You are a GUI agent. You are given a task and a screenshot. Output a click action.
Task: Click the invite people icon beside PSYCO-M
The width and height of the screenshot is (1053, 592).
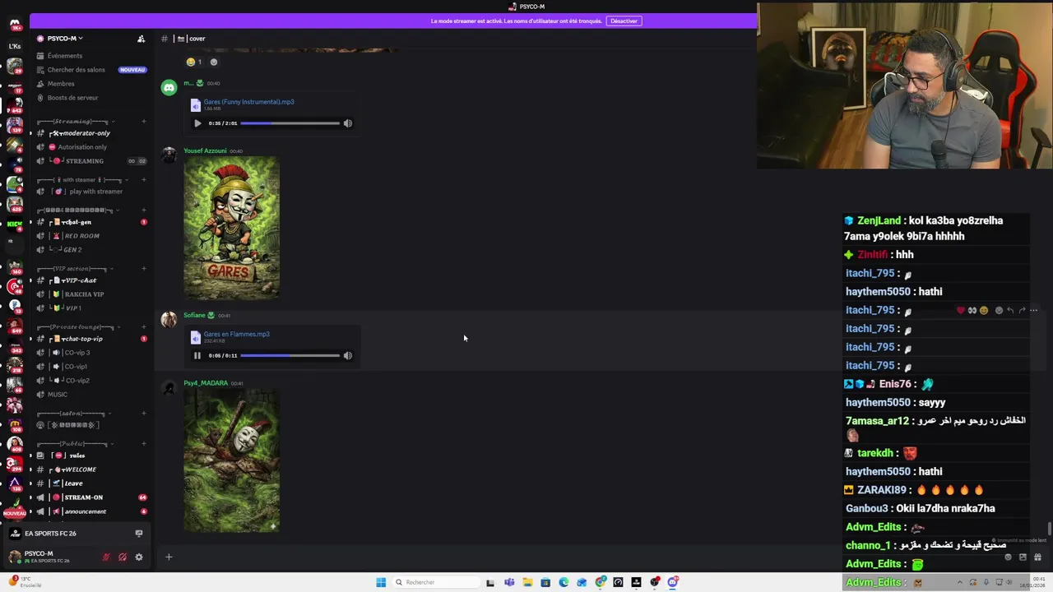[141, 39]
